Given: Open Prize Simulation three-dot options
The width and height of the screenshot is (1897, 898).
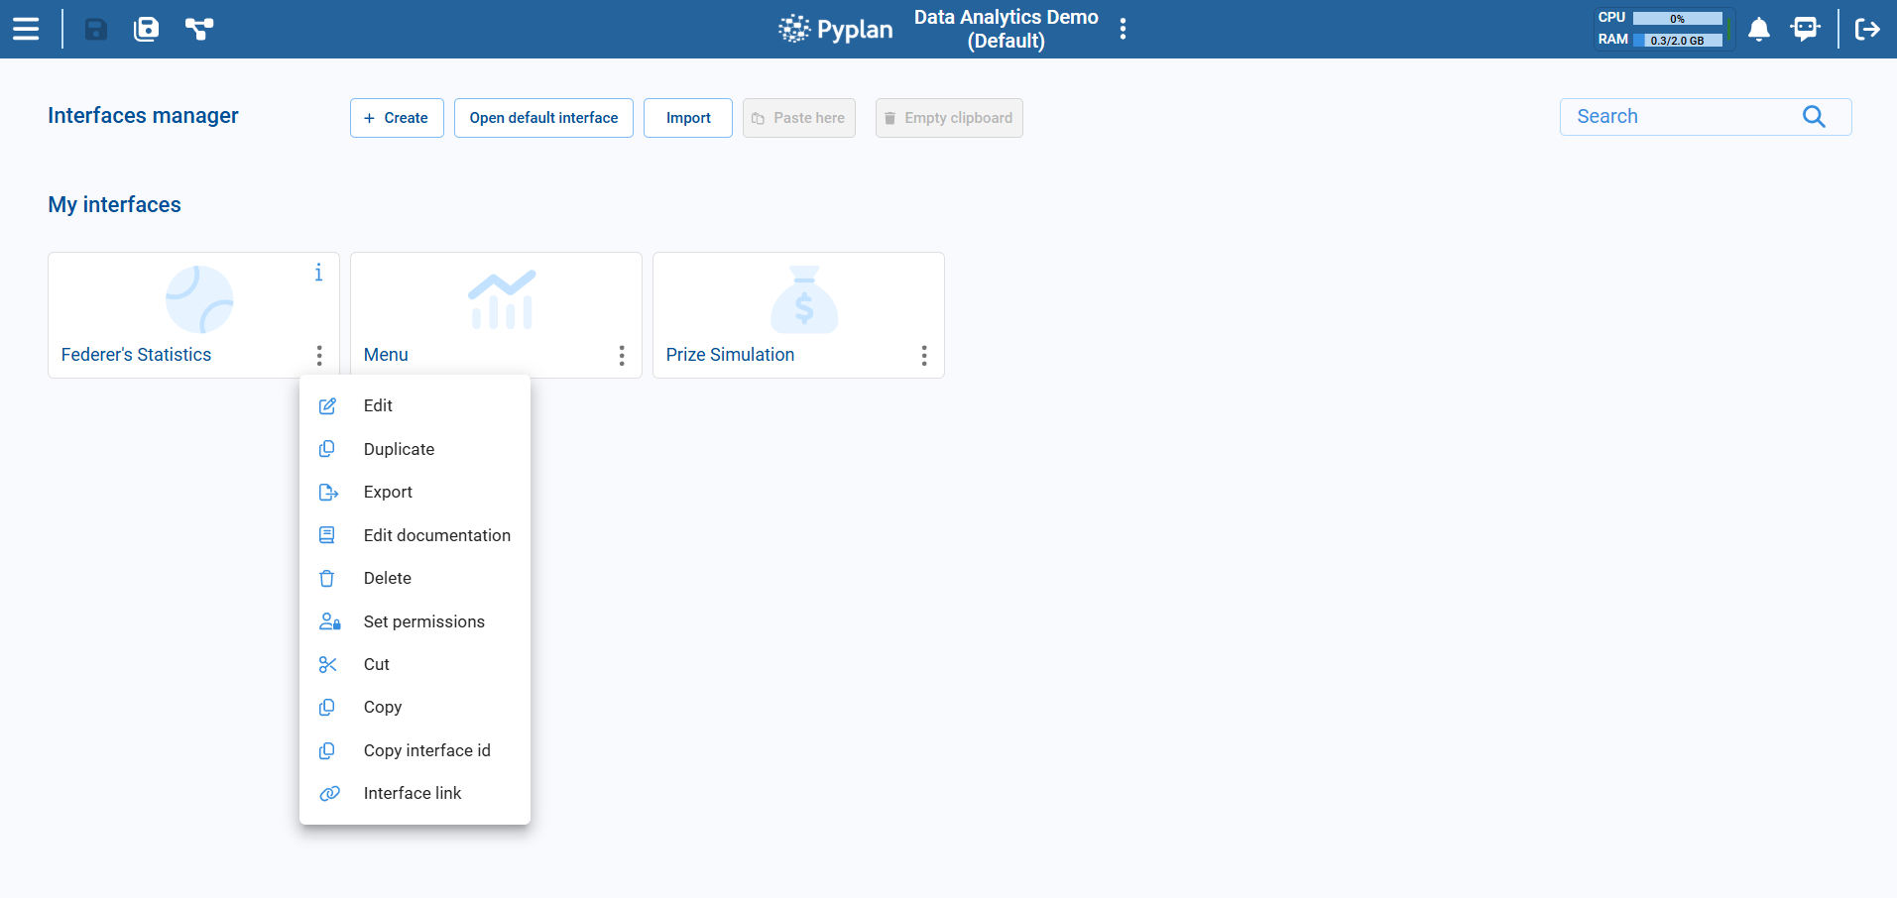Looking at the screenshot, I should pyautogui.click(x=924, y=355).
